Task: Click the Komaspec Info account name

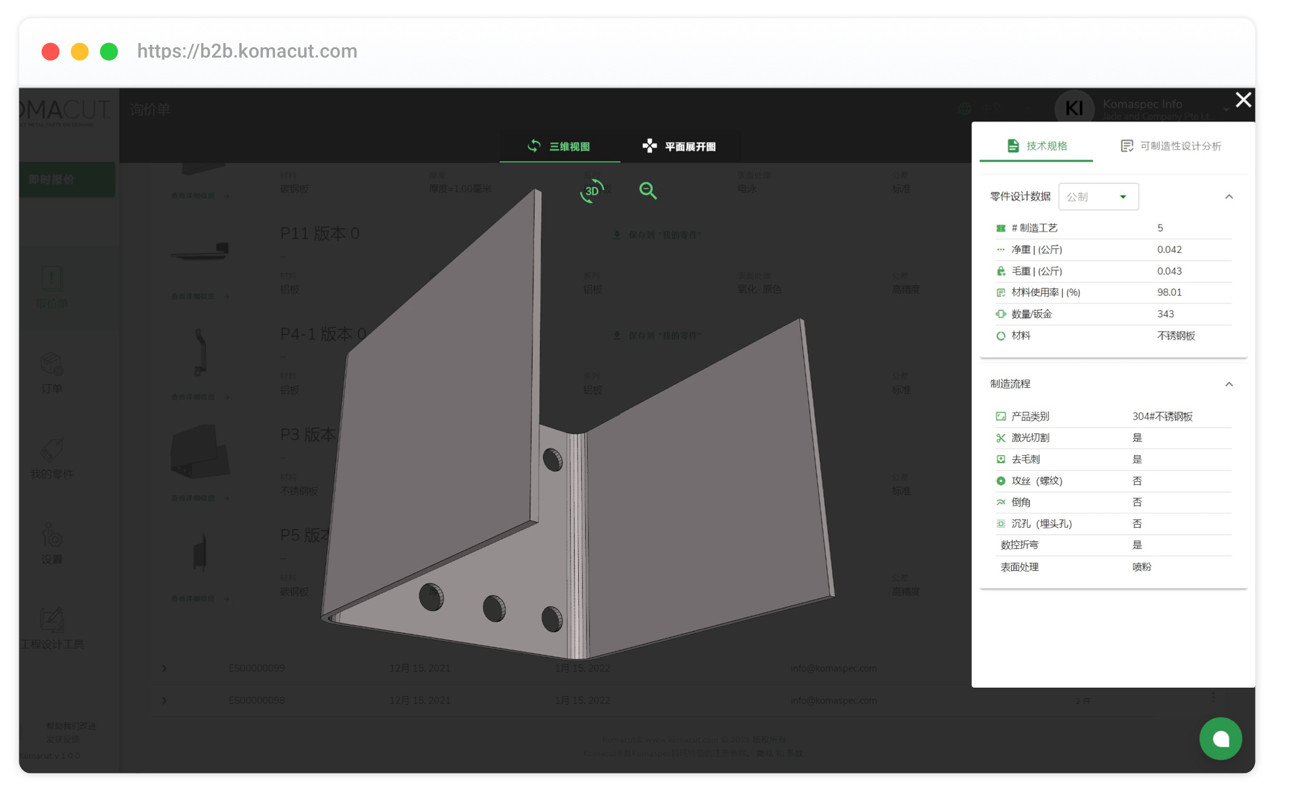Action: (x=1142, y=104)
